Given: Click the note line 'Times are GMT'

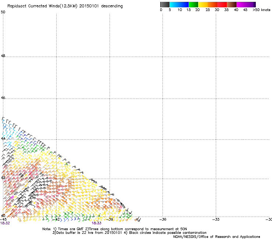Looking at the screenshot, I should click(x=71, y=229).
